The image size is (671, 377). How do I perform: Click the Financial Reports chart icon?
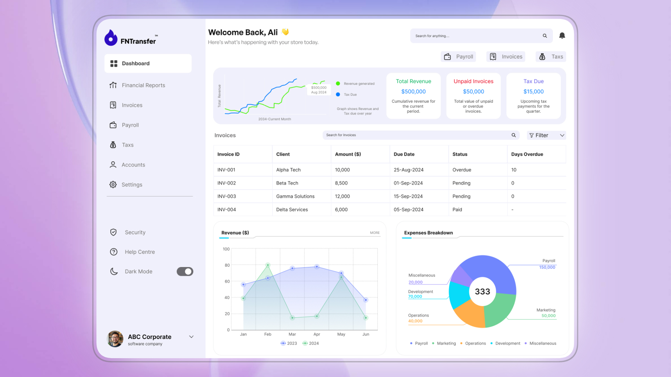tap(113, 85)
